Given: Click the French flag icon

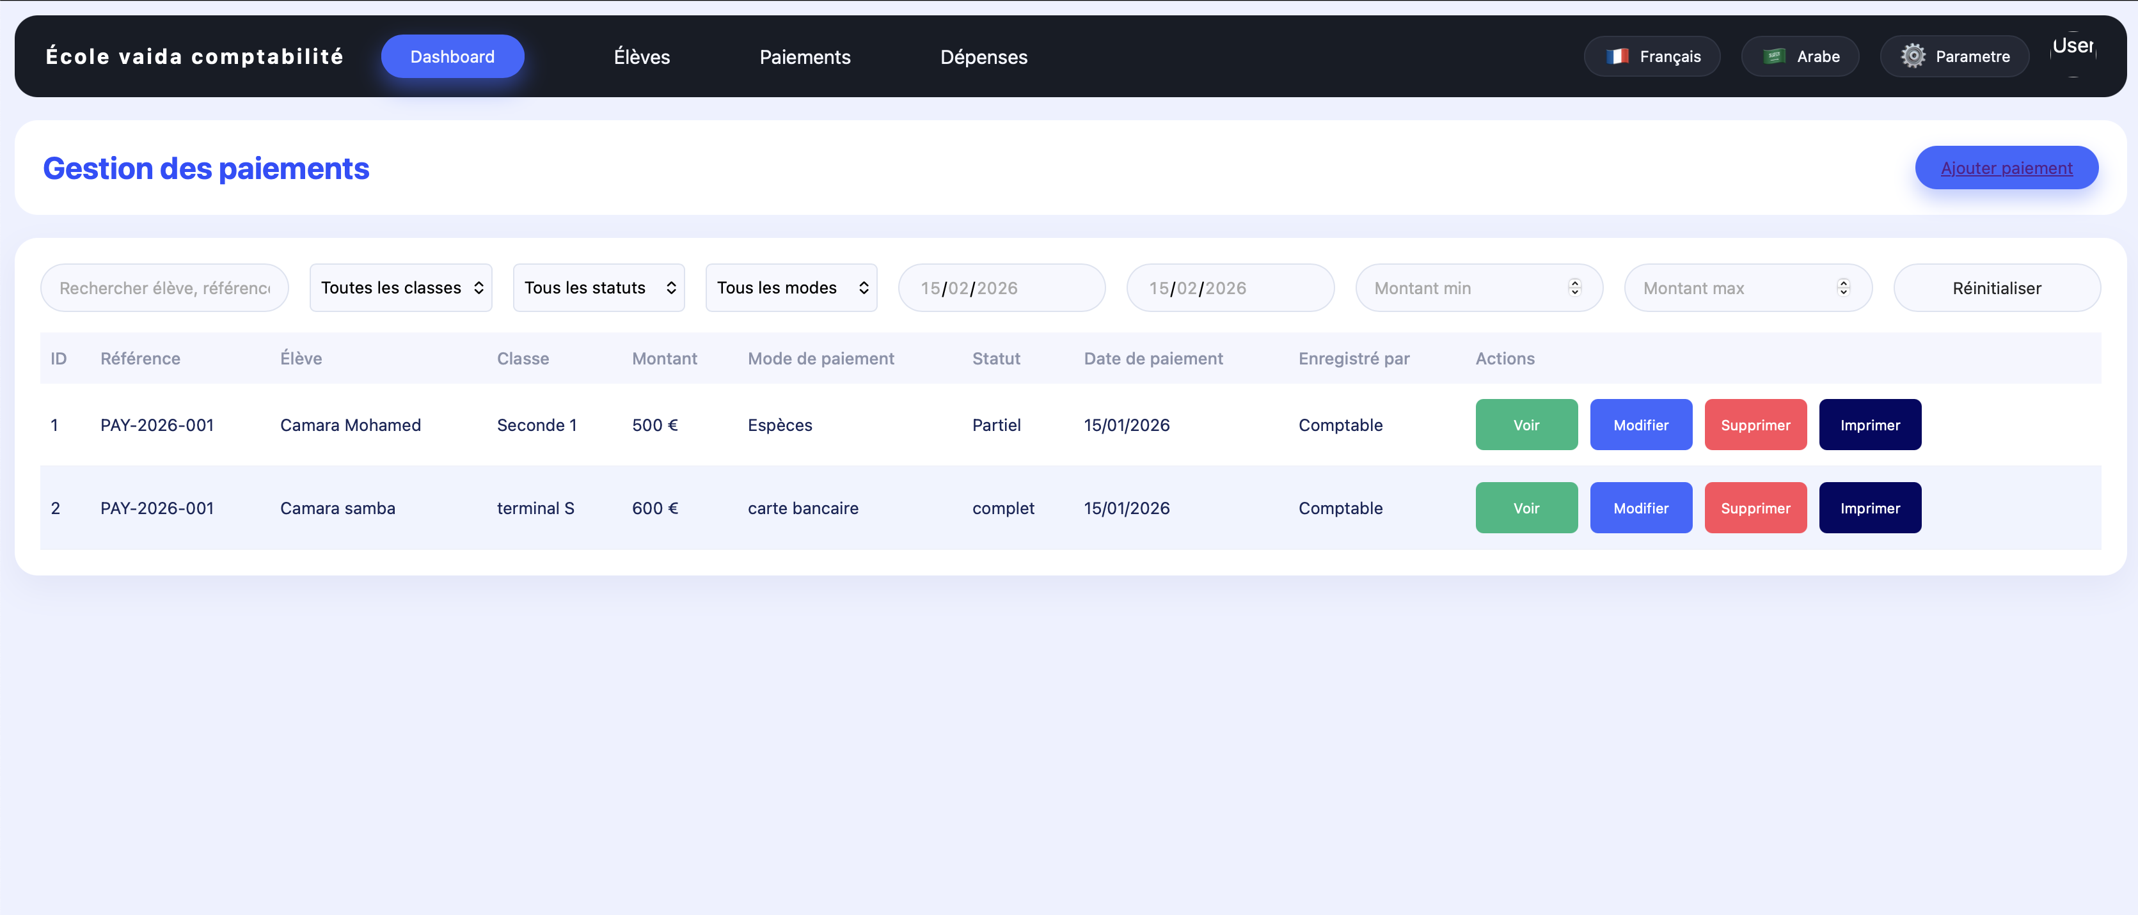Looking at the screenshot, I should tap(1617, 56).
